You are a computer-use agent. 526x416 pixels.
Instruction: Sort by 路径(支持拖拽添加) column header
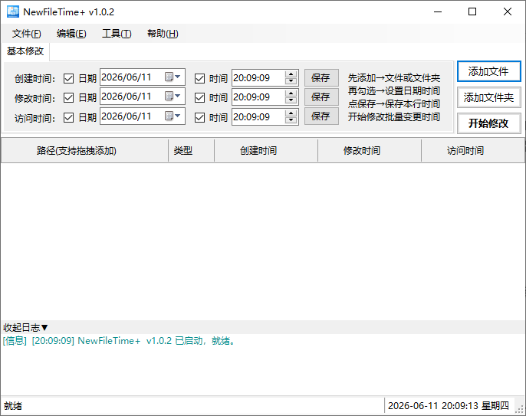85,150
